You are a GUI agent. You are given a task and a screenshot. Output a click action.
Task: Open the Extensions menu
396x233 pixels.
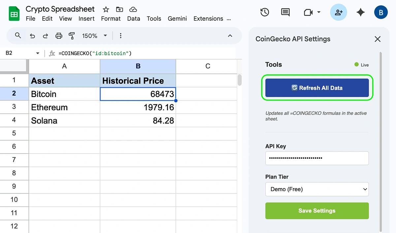(208, 18)
